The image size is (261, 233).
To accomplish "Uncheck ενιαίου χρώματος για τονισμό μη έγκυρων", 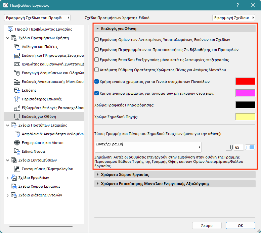I will (x=96, y=93).
